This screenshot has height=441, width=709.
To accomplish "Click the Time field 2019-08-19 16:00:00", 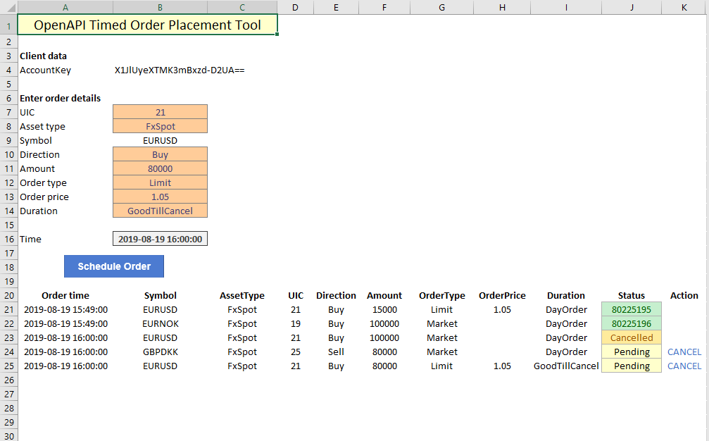I will click(160, 239).
